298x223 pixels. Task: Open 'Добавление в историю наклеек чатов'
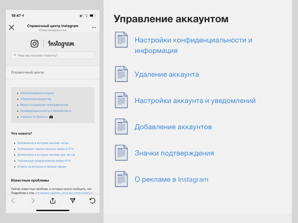pos(43,143)
